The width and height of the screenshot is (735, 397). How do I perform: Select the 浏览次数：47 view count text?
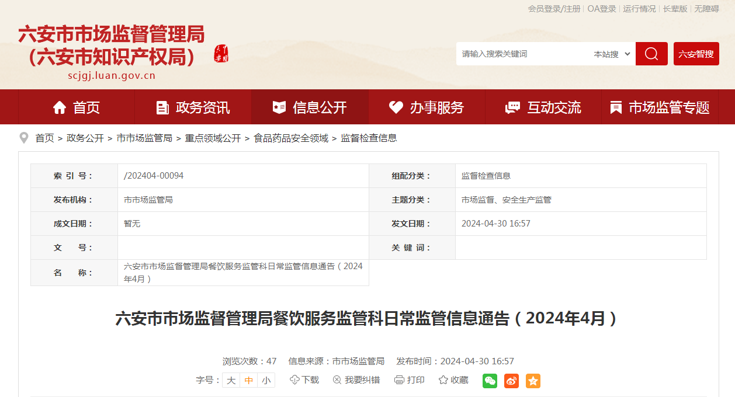pos(249,361)
